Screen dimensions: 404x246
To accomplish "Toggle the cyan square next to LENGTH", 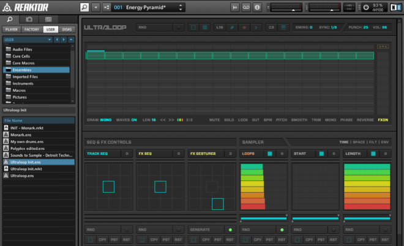I will coord(373,154).
